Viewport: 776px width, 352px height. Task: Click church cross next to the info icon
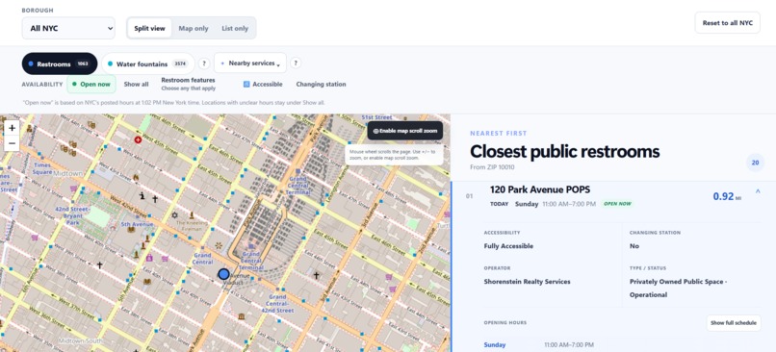(x=155, y=199)
